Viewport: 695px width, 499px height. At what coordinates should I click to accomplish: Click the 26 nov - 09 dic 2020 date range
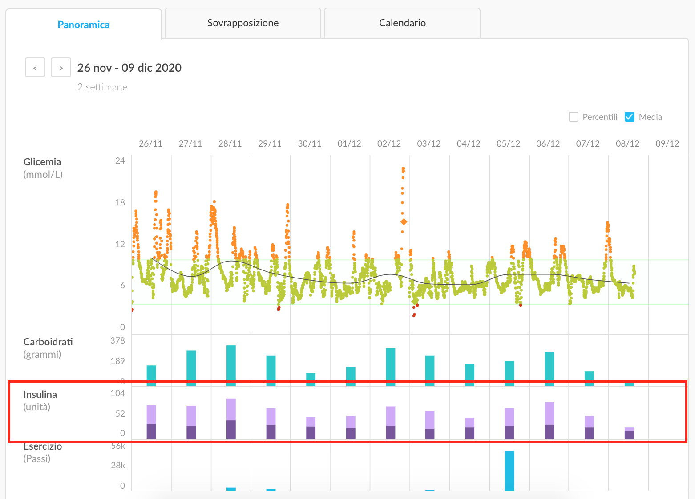pos(129,68)
